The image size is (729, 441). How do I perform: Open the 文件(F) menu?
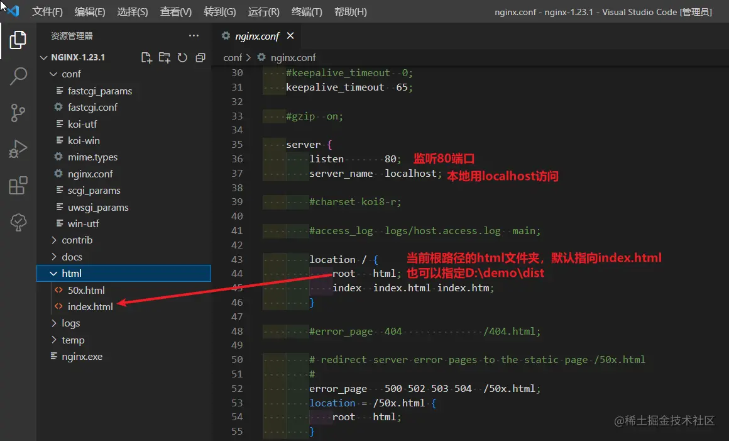[x=47, y=11]
